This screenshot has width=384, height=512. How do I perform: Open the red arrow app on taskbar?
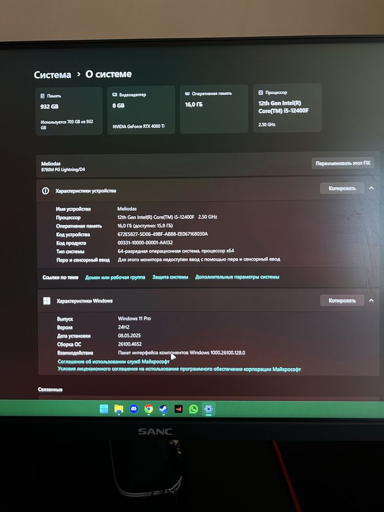(x=179, y=409)
